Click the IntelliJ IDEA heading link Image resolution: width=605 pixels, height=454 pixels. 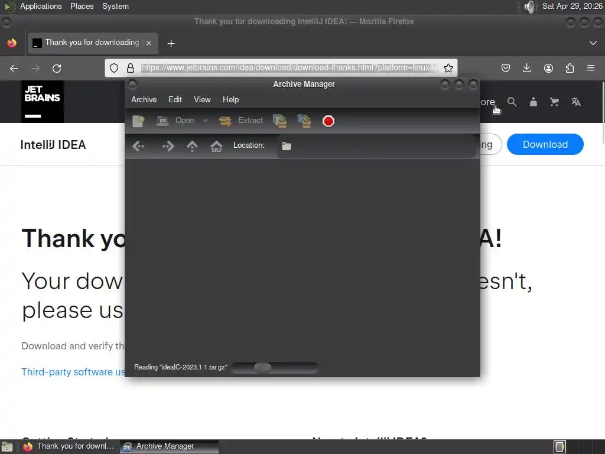[x=53, y=145]
